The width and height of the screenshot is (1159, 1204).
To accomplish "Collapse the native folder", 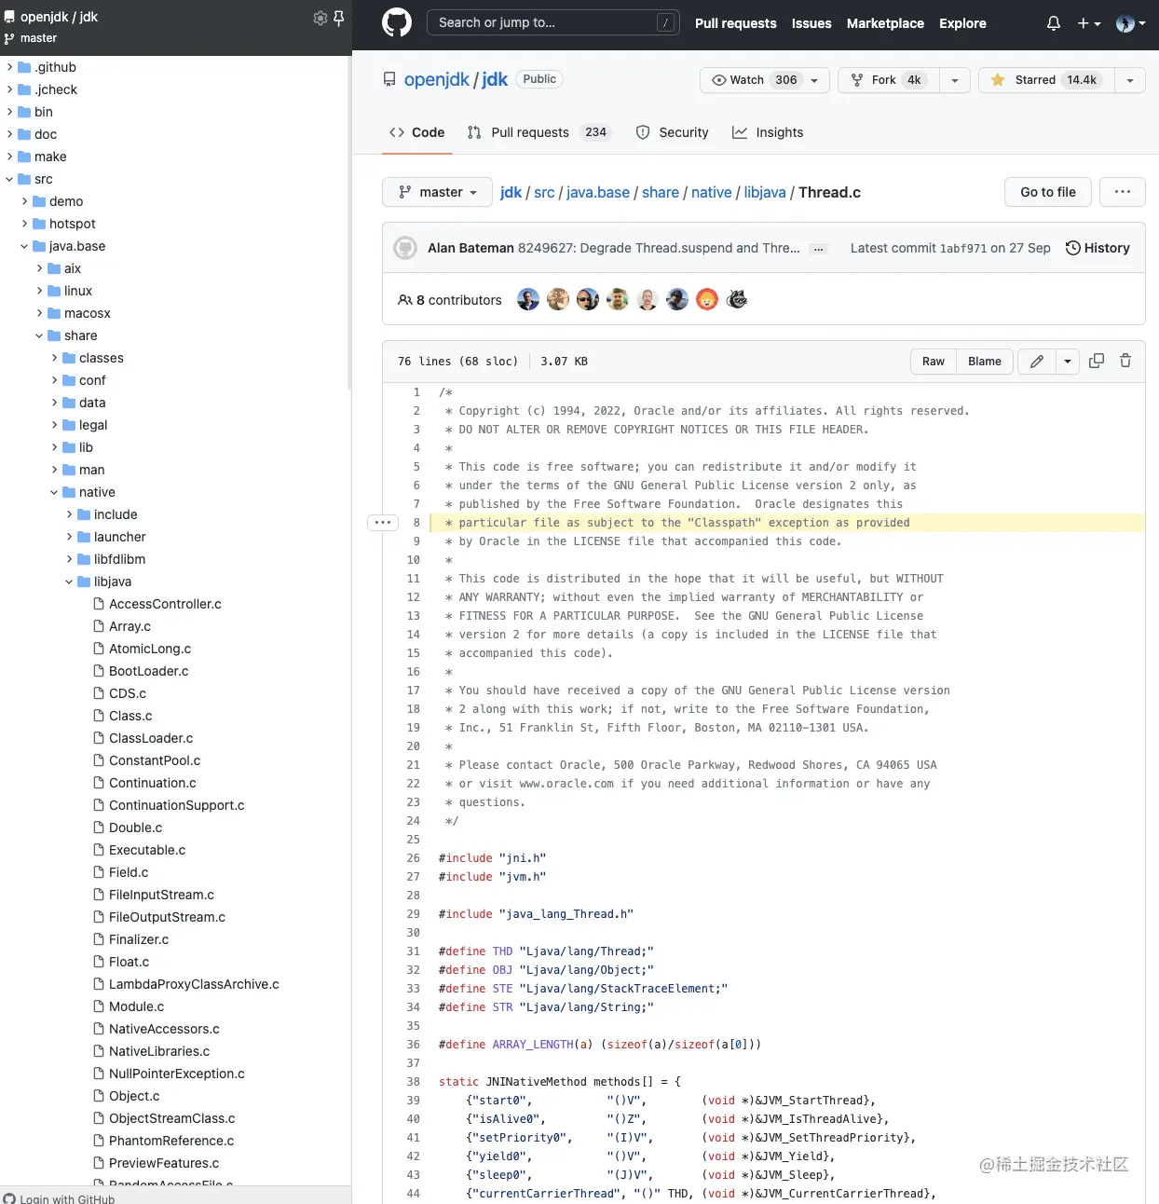I will (55, 492).
